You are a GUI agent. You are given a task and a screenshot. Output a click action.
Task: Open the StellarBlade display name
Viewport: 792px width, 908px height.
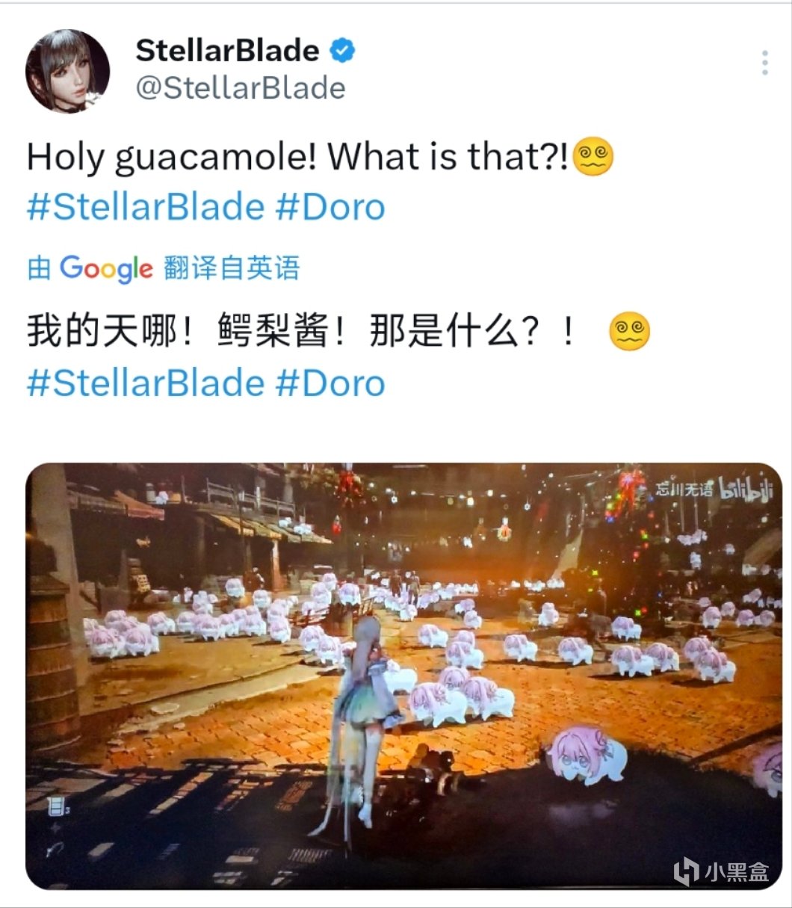pos(227,51)
